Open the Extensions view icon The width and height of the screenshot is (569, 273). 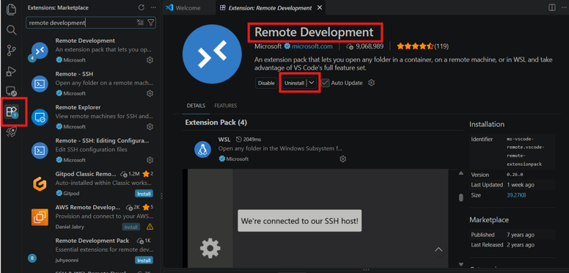(x=12, y=112)
